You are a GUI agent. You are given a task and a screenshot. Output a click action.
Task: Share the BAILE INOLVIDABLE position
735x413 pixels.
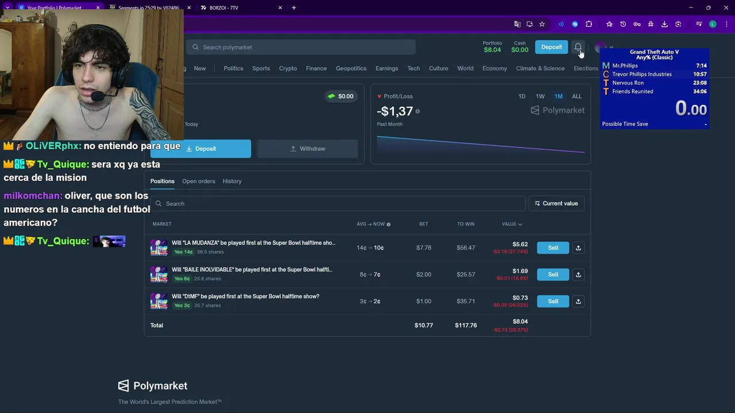[578, 274]
